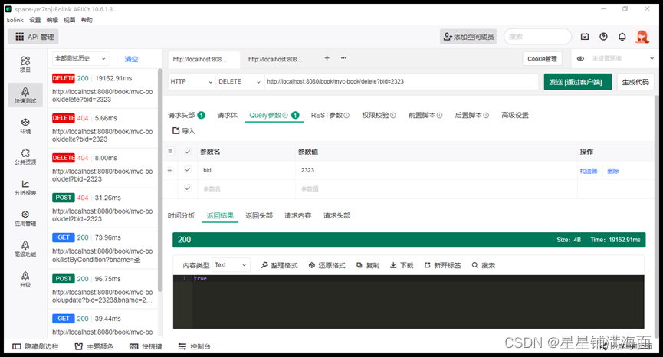Screen dimensions: 663x357
Task: Click the top 搜索 search box
Action: point(537,37)
